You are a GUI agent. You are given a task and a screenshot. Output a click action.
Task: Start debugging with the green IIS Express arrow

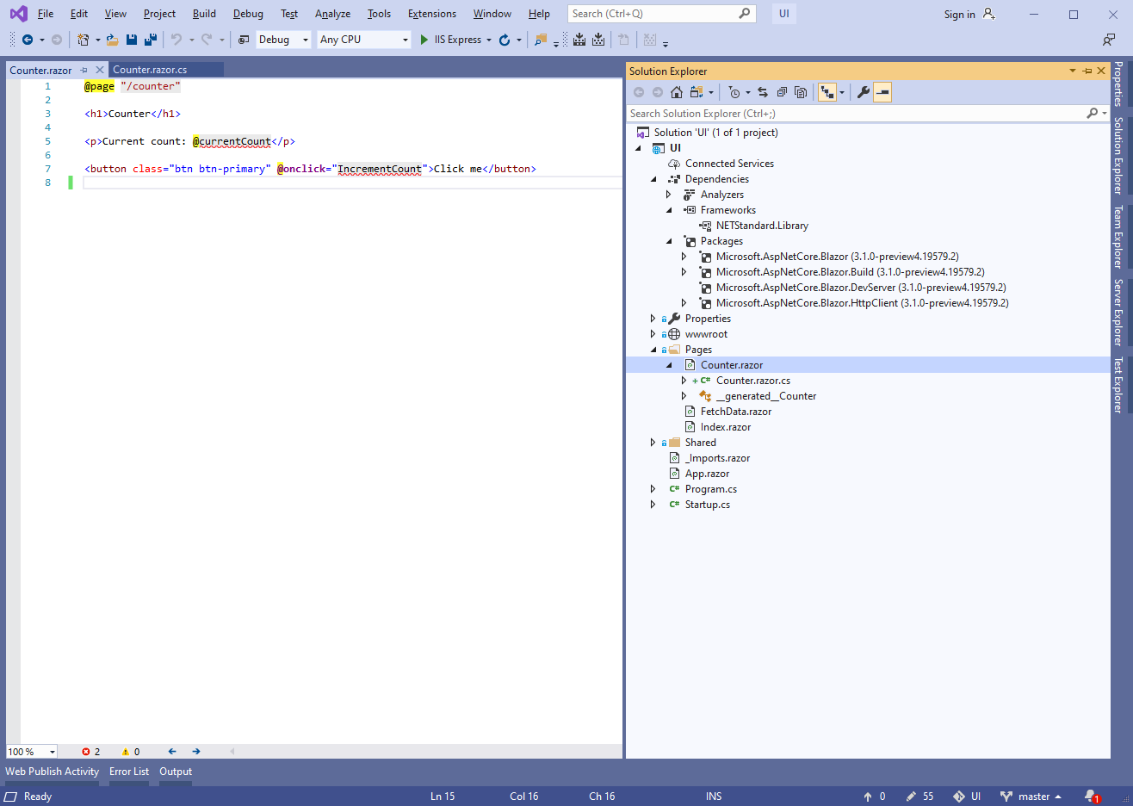(424, 40)
